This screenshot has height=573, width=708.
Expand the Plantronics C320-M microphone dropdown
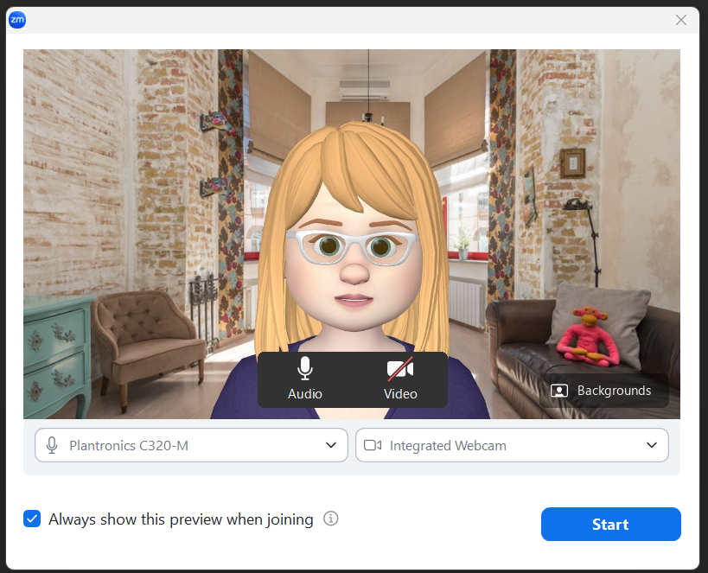click(191, 445)
